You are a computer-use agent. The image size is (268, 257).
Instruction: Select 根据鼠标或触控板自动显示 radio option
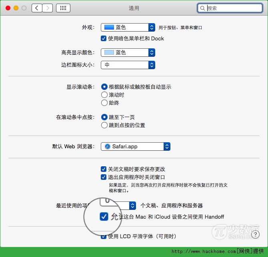(104, 87)
